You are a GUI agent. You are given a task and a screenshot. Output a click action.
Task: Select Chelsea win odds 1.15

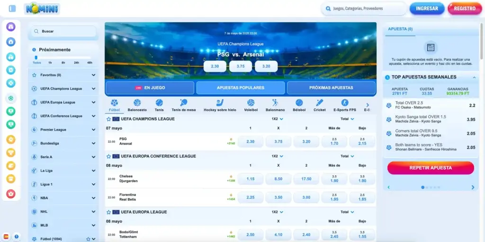(x=251, y=179)
